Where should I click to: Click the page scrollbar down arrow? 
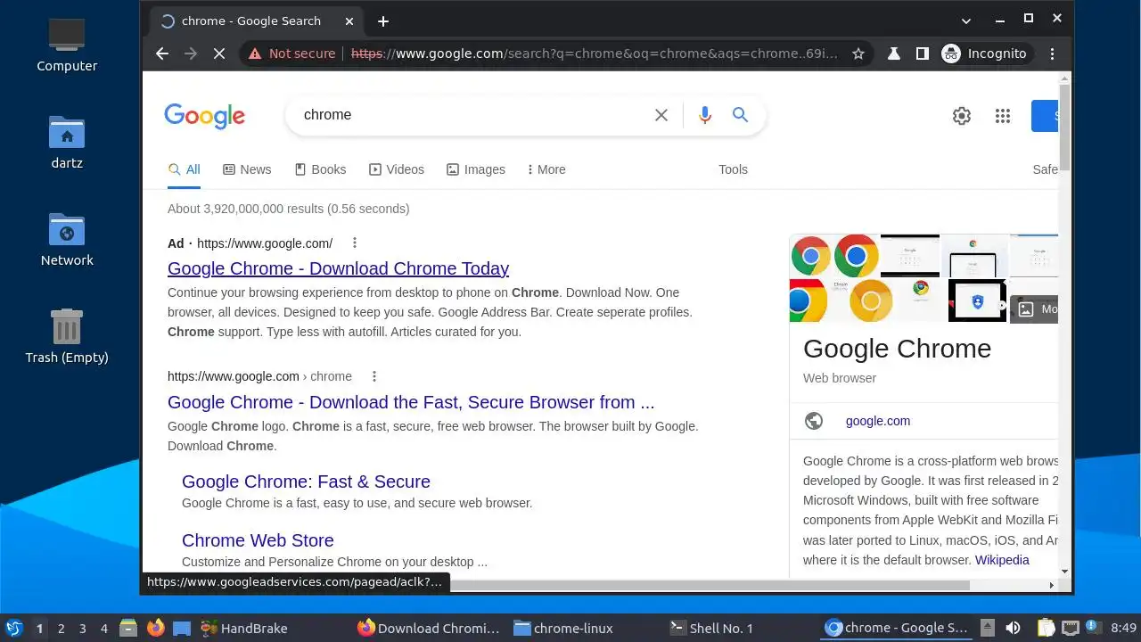[x=1064, y=572]
